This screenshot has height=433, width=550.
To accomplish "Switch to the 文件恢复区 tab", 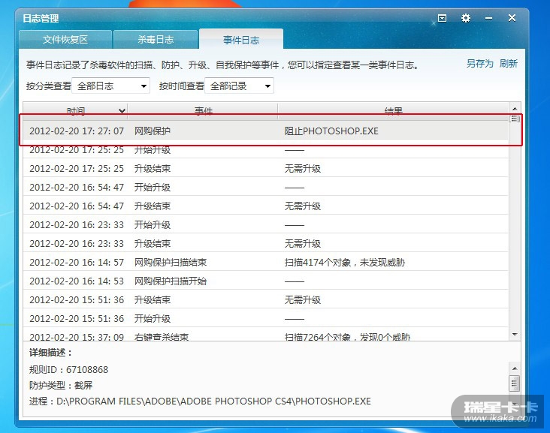I will pos(65,39).
